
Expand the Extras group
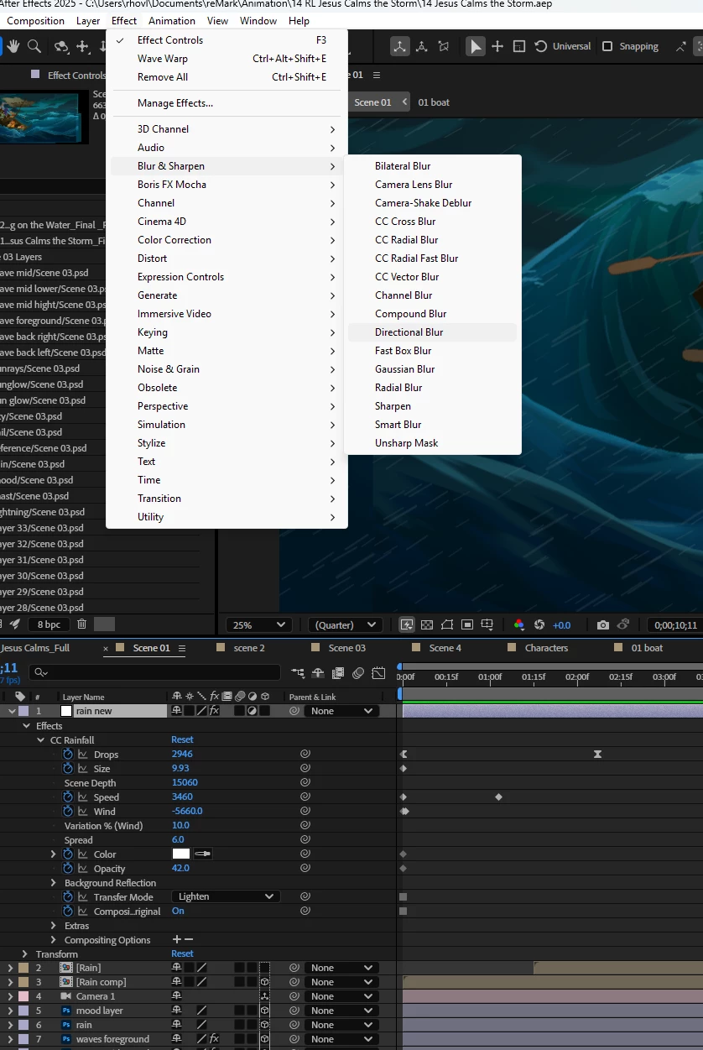(55, 926)
